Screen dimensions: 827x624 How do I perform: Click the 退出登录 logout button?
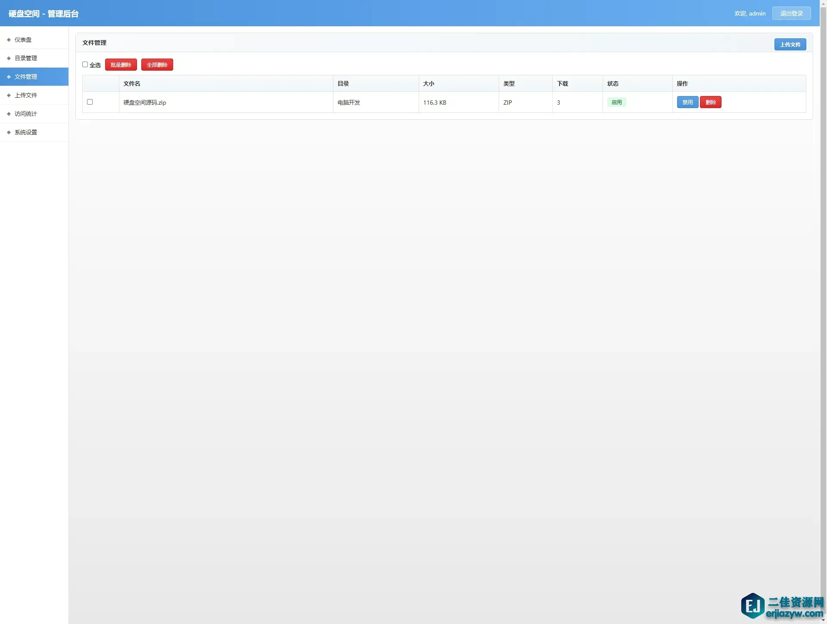tap(791, 13)
